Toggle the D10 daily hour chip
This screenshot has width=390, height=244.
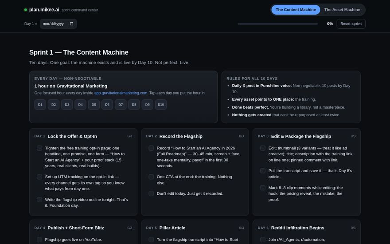pos(161,105)
